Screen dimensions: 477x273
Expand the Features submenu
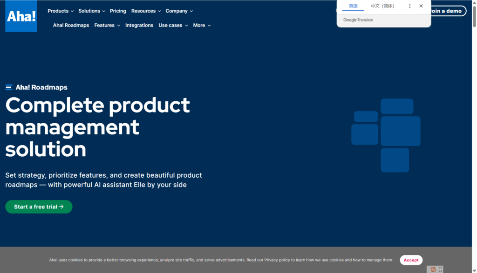point(107,25)
